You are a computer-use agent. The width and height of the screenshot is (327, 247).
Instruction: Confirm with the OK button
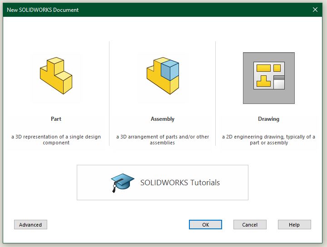(x=205, y=225)
